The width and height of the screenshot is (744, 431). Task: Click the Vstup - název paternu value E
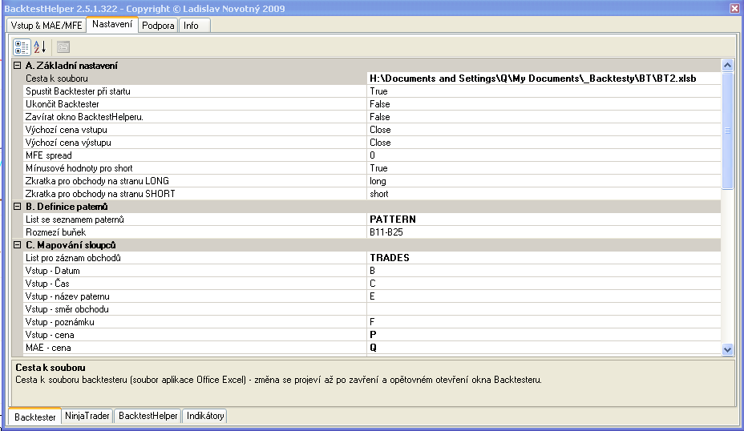click(x=544, y=296)
